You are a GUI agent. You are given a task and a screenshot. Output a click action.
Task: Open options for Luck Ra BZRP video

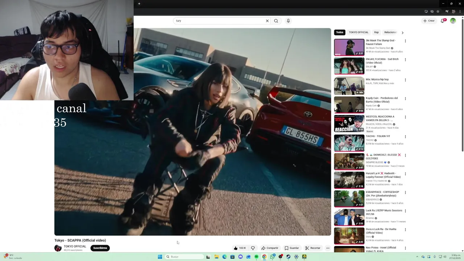coord(405,211)
